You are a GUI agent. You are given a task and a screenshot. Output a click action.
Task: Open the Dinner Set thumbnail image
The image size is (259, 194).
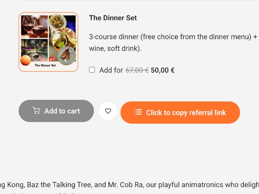tap(48, 42)
